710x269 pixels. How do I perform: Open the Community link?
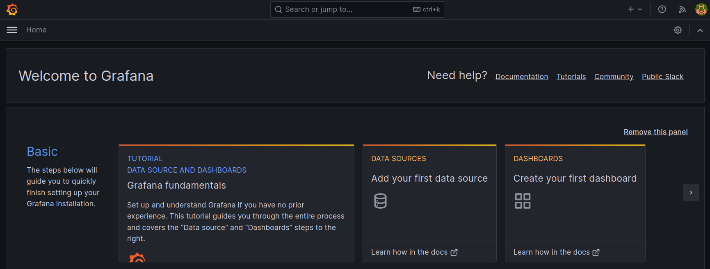(614, 77)
